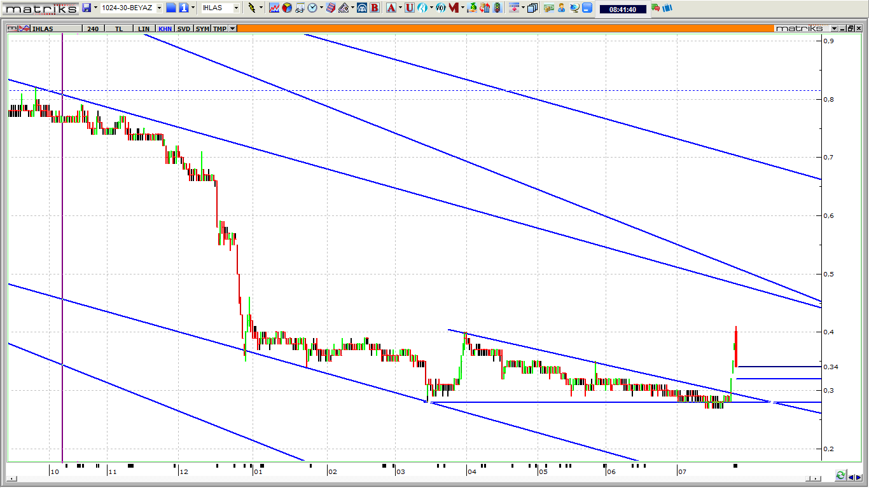Expand the dropdown arrow after TMP

[x=232, y=29]
